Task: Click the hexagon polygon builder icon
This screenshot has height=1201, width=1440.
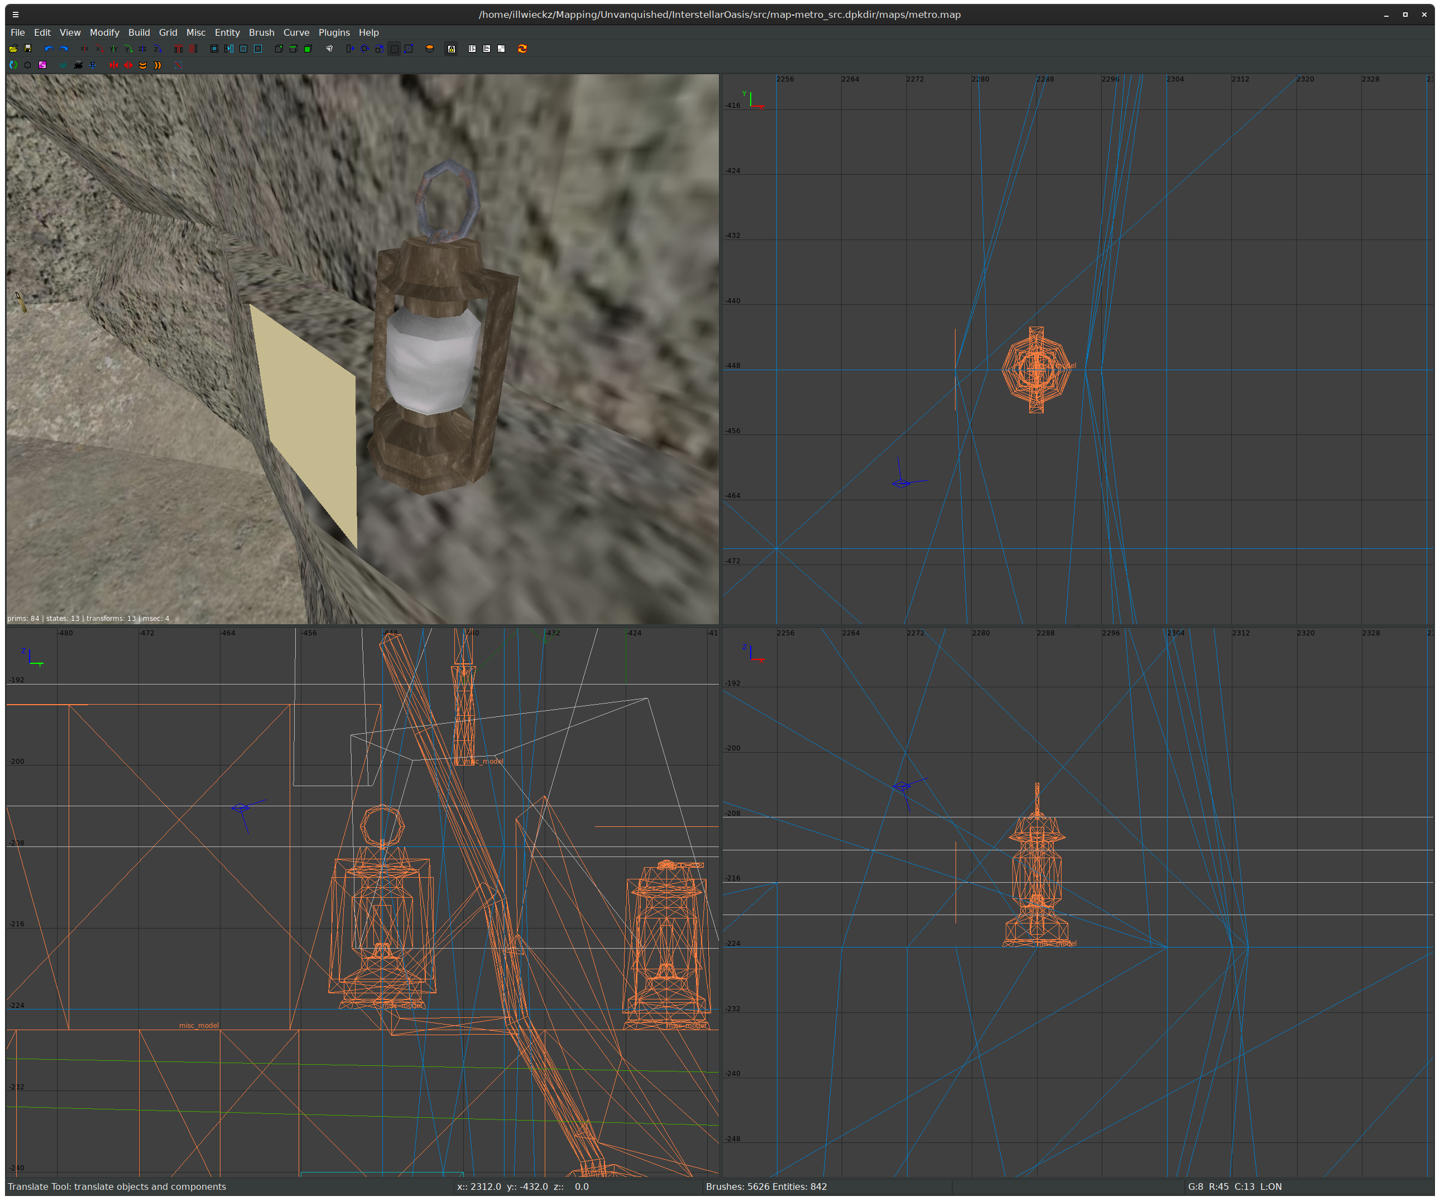Action: click(x=27, y=65)
